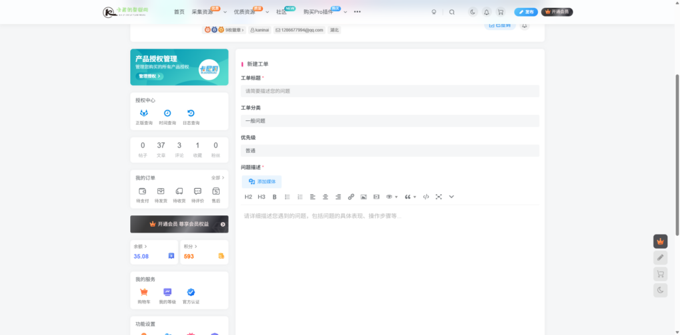Open the 购买Pro插件 menu item

click(317, 12)
